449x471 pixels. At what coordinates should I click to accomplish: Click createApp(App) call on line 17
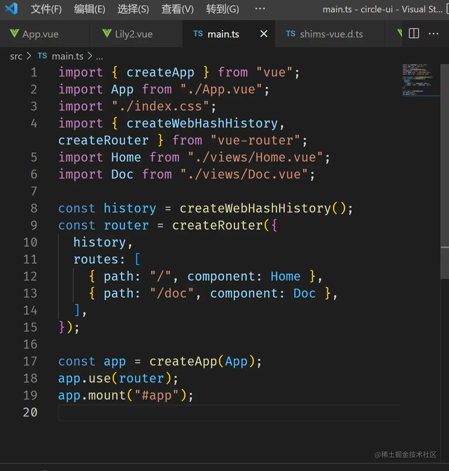point(202,361)
